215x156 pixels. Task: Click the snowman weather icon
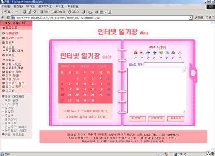pos(179,53)
